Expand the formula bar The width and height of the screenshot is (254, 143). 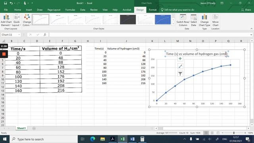click(251, 35)
